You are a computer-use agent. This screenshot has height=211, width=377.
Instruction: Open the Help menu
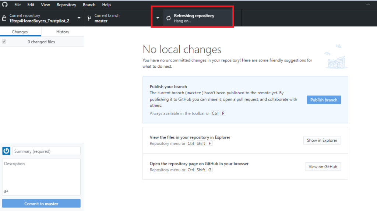pyautogui.click(x=106, y=4)
